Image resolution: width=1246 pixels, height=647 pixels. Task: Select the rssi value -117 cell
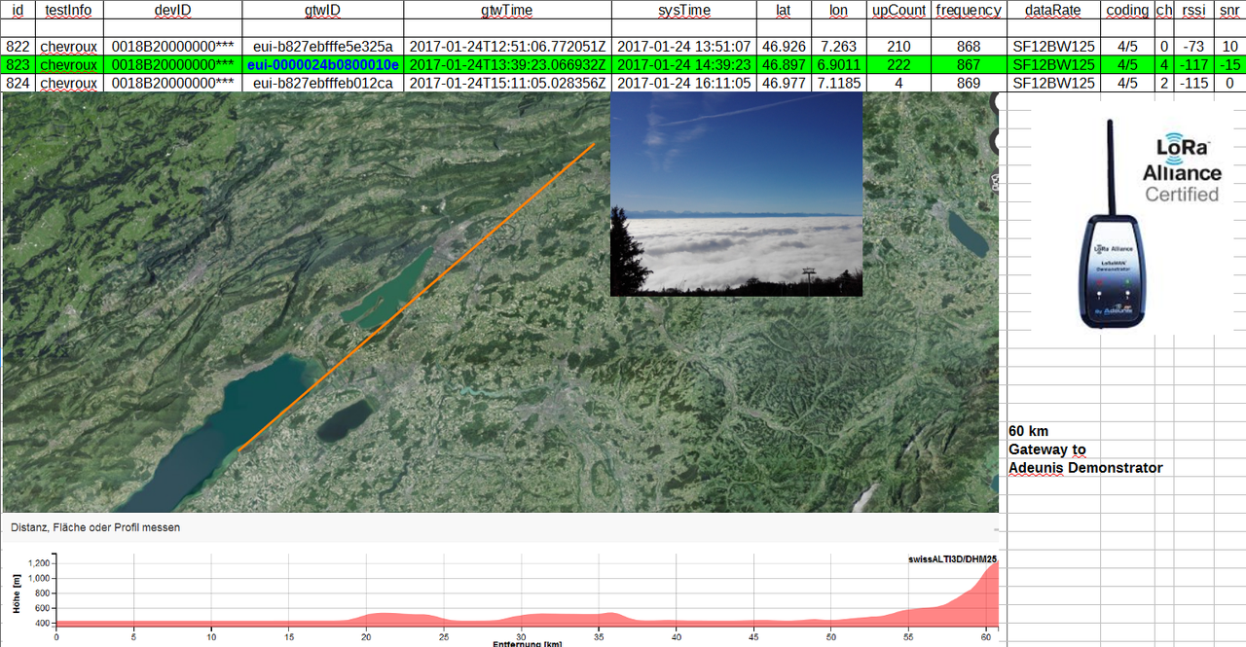(x=1193, y=64)
